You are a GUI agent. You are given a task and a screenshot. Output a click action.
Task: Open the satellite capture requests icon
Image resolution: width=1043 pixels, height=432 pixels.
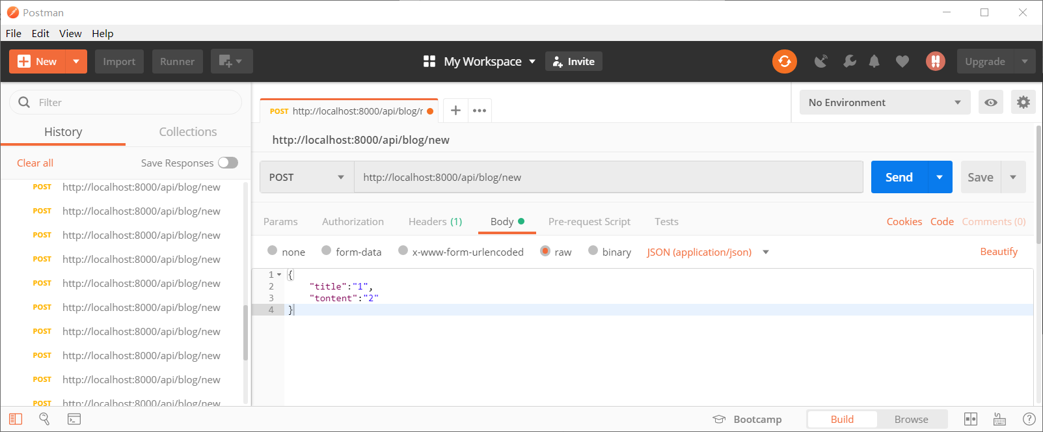(821, 61)
